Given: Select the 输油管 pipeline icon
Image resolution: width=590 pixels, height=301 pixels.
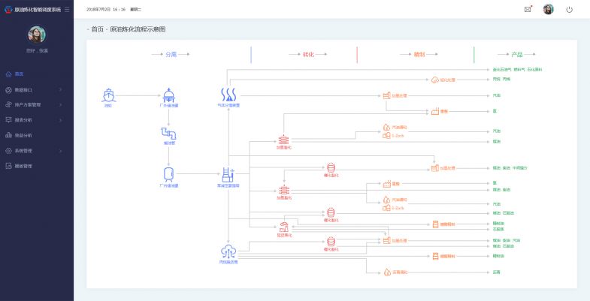Looking at the screenshot, I should pyautogui.click(x=168, y=133).
